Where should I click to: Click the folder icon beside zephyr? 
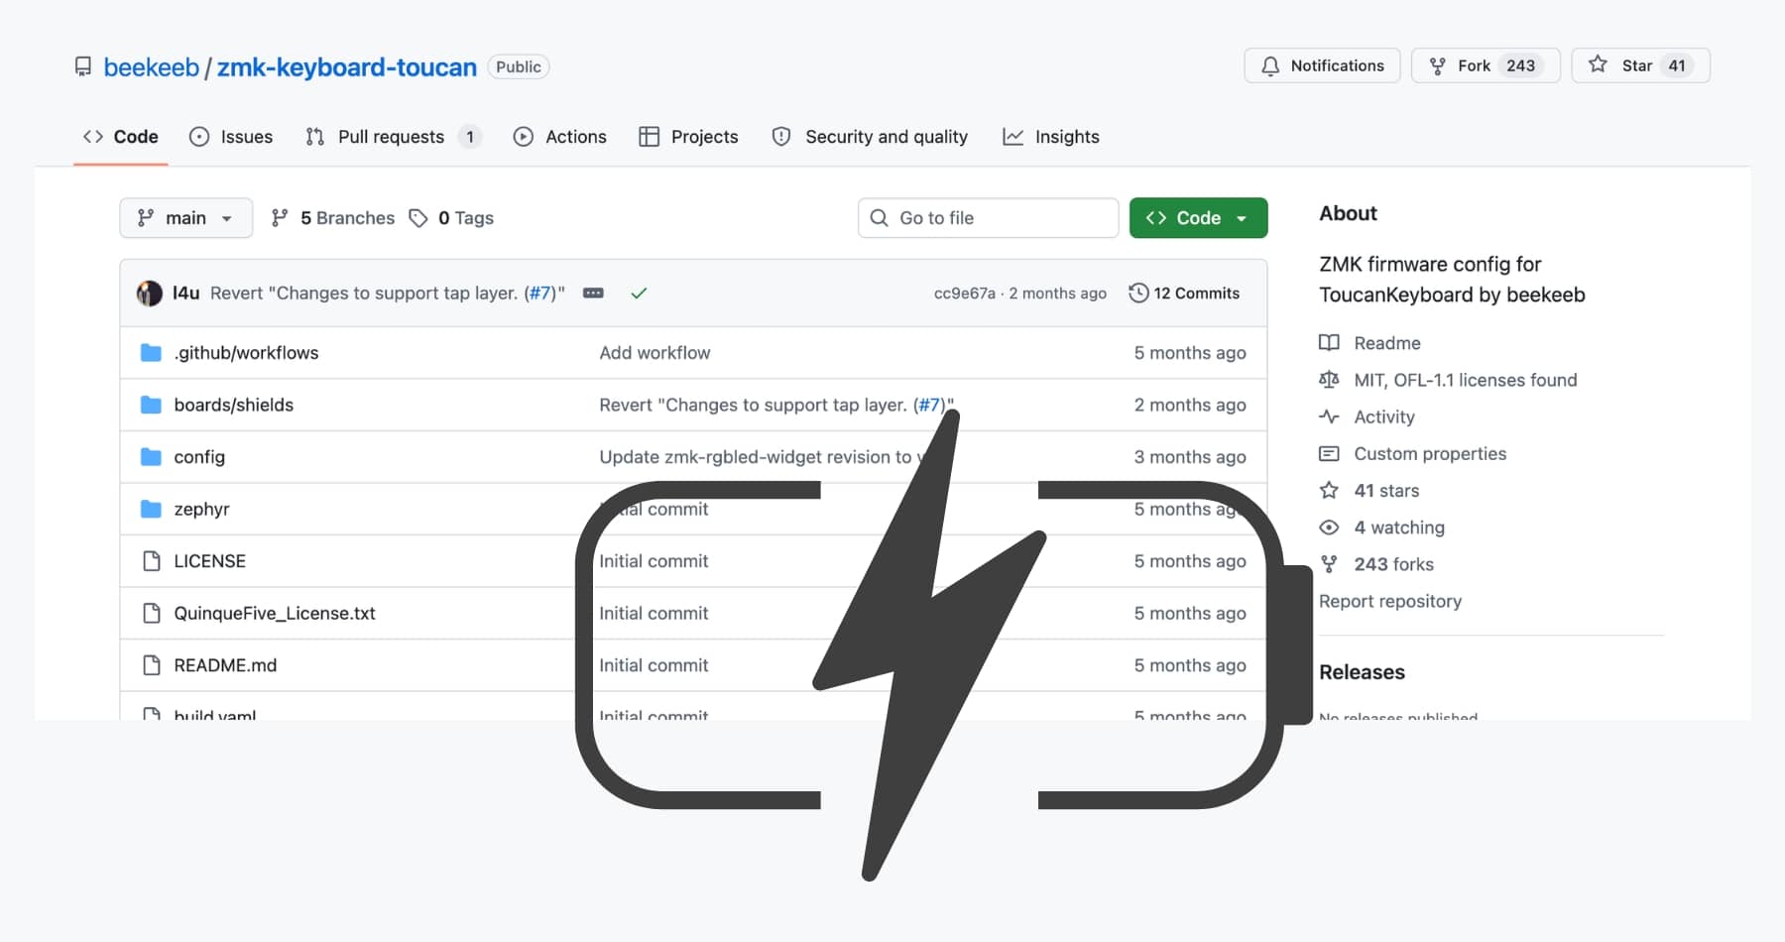coord(151,509)
